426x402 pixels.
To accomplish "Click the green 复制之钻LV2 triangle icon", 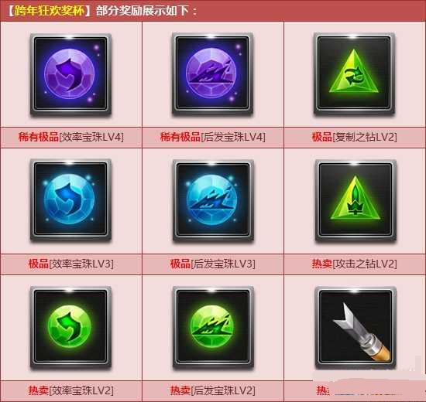I will (x=354, y=73).
